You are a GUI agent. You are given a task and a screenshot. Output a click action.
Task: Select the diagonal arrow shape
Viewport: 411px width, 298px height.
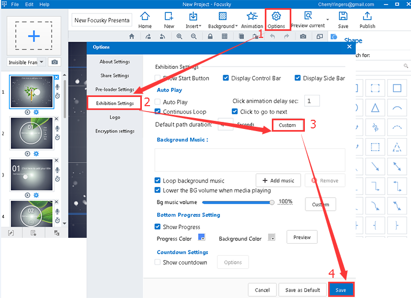[375, 166]
